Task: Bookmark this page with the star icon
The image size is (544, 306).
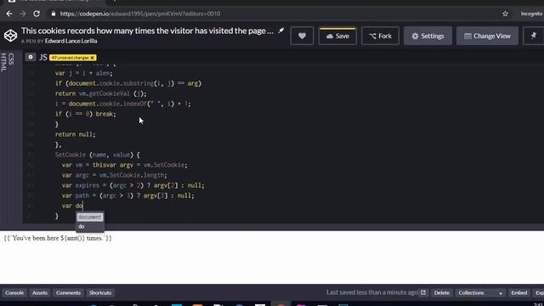Action: [505, 14]
